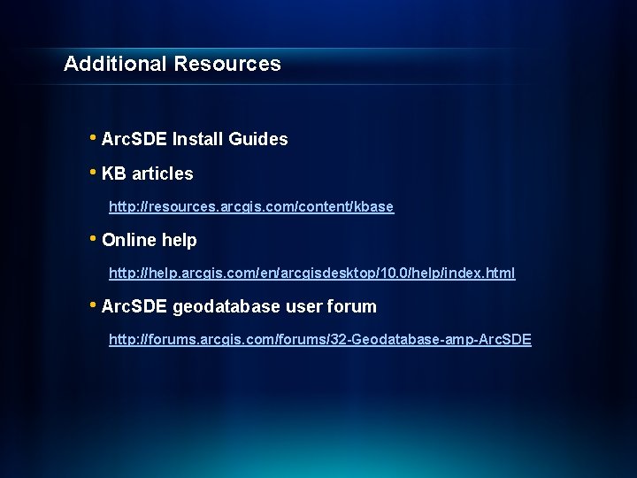This screenshot has height=478, width=637.
Task: Click the 'Online help' bullet text
Action: 150,240
